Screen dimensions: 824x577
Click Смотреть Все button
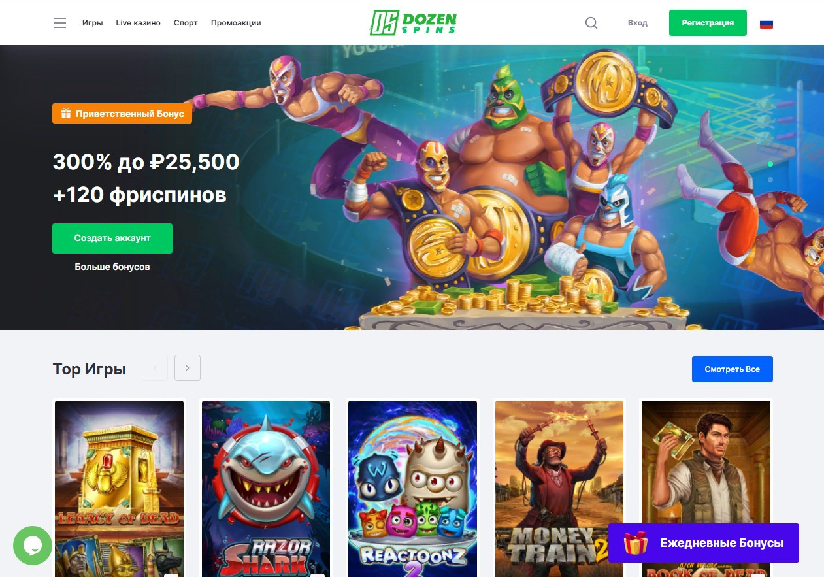pos(733,369)
